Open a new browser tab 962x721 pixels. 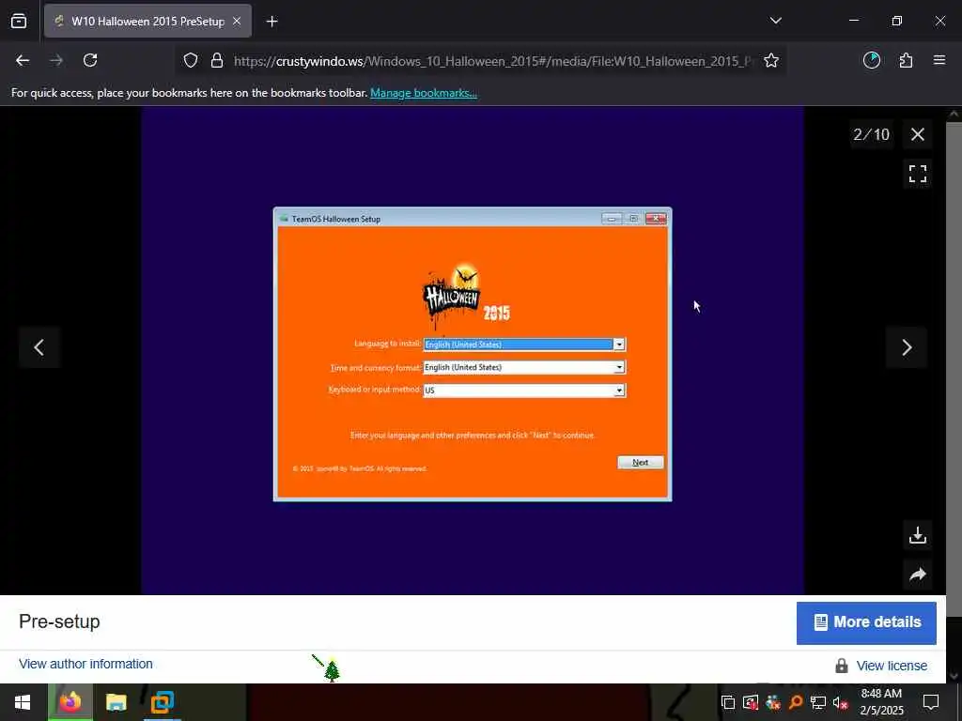[x=272, y=22]
